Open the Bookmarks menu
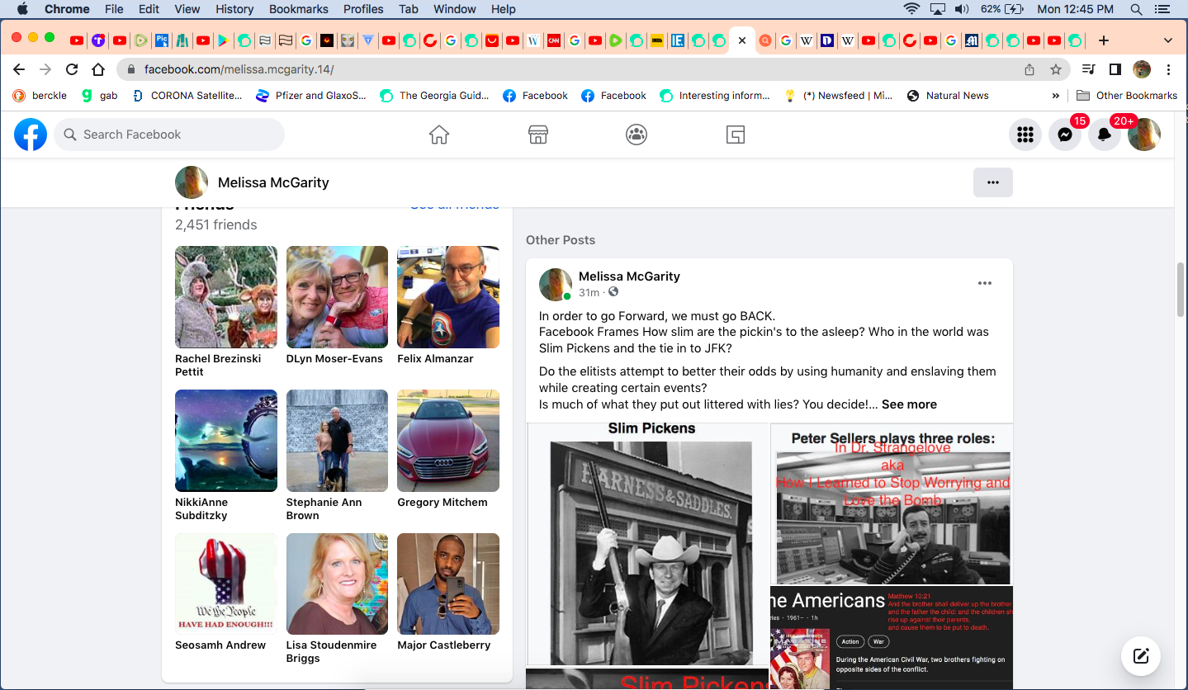1188x690 pixels. 299,9
